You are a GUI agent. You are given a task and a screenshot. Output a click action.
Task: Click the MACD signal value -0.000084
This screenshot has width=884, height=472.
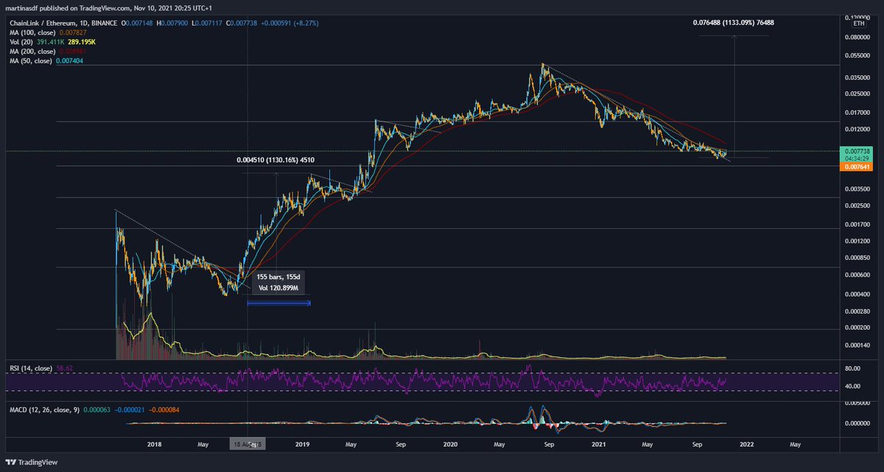[164, 409]
